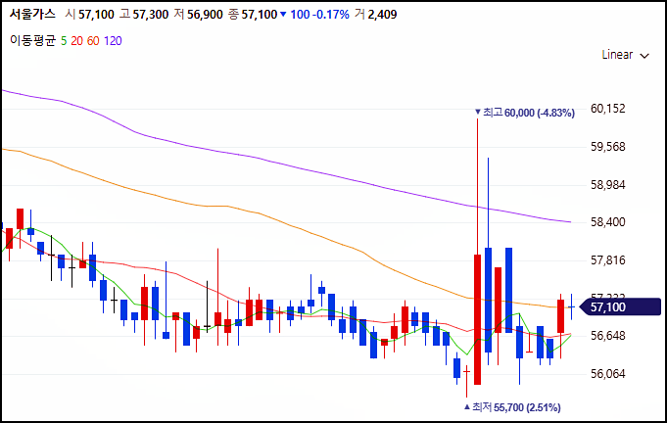This screenshot has height=423, width=667.
Task: Click the low price value 56,900
Action: click(205, 15)
